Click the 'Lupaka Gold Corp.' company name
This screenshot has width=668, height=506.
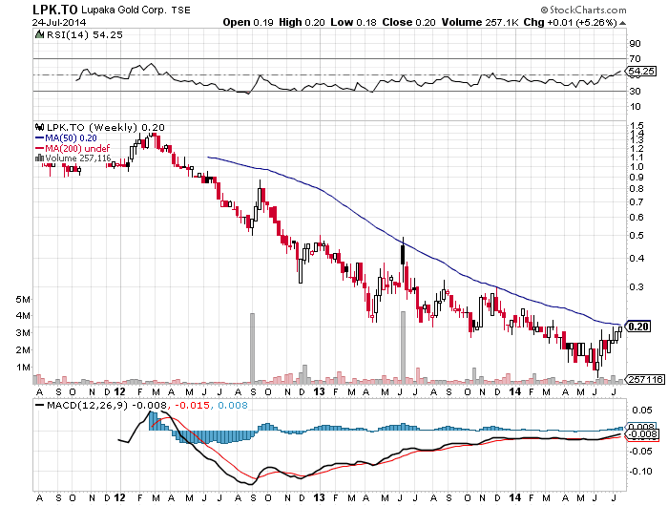click(123, 10)
